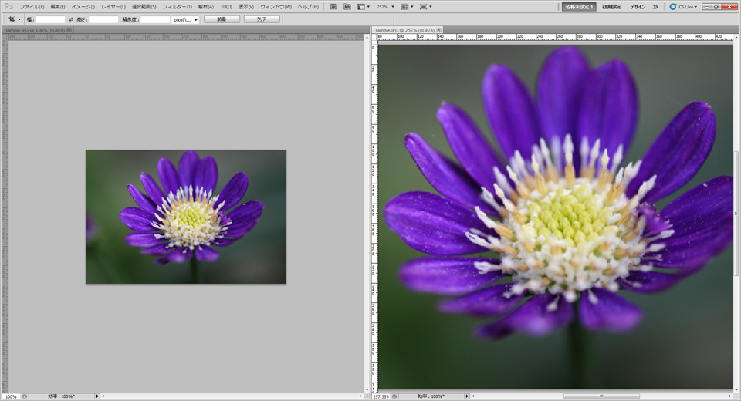The height and width of the screenshot is (401, 741).
Task: Open the CS Live dropdown
Action: point(683,7)
